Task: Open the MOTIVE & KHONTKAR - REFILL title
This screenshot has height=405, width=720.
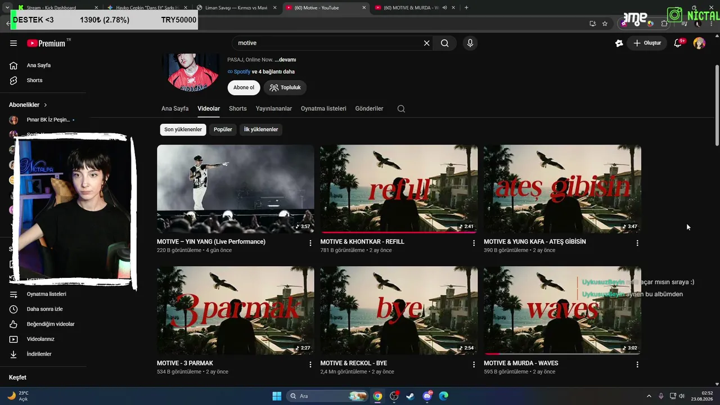Action: 362,242
